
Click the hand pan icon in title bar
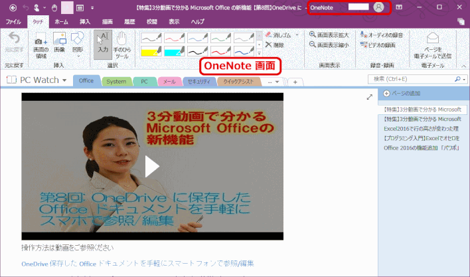point(54,8)
